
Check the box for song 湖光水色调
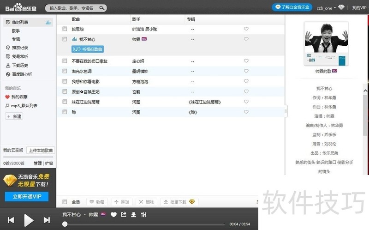(x=65, y=71)
